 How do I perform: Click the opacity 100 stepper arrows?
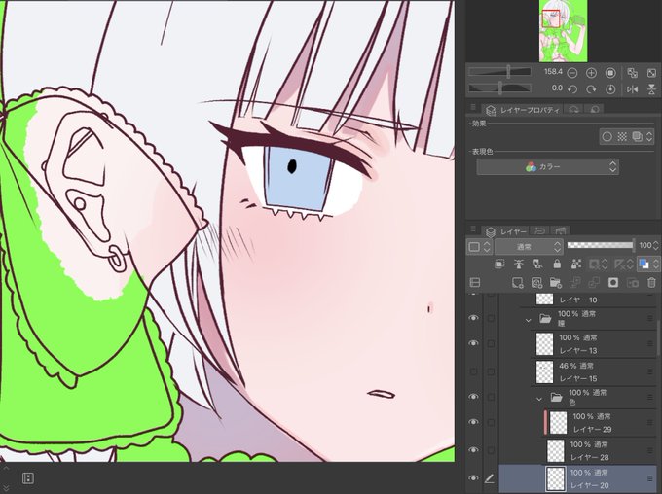655,245
